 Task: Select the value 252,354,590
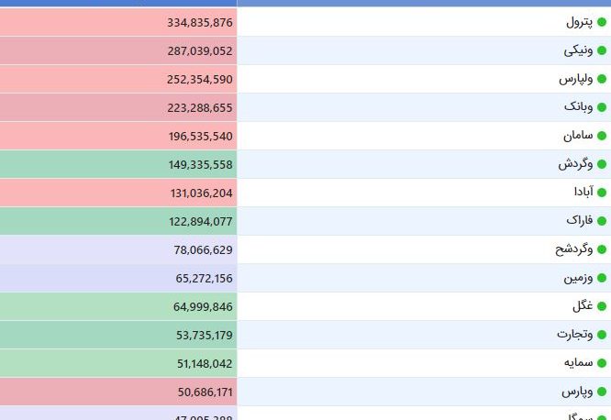[200, 80]
